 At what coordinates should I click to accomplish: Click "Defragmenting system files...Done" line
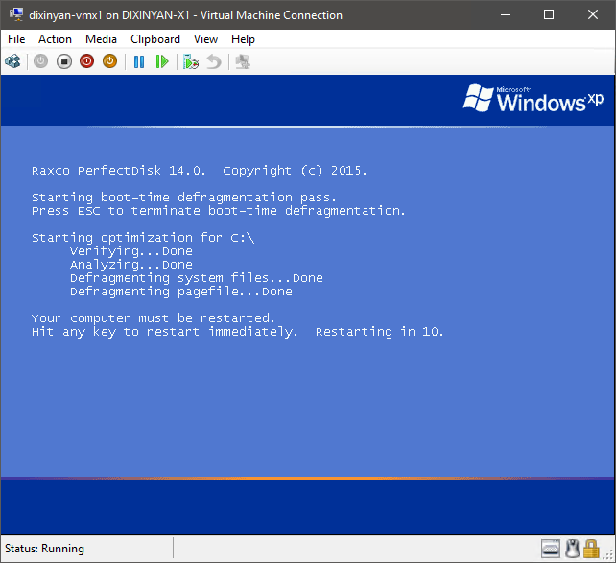click(197, 278)
